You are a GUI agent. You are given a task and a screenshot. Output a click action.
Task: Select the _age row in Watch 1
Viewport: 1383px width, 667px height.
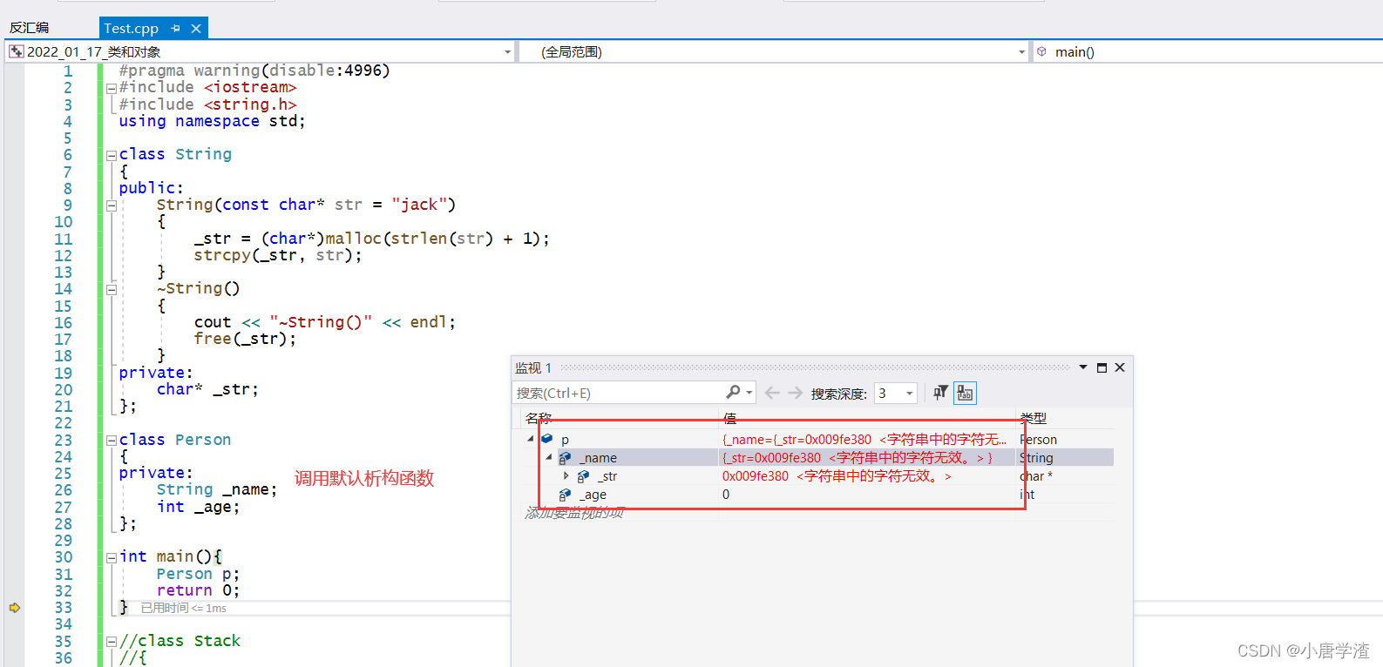click(x=817, y=495)
